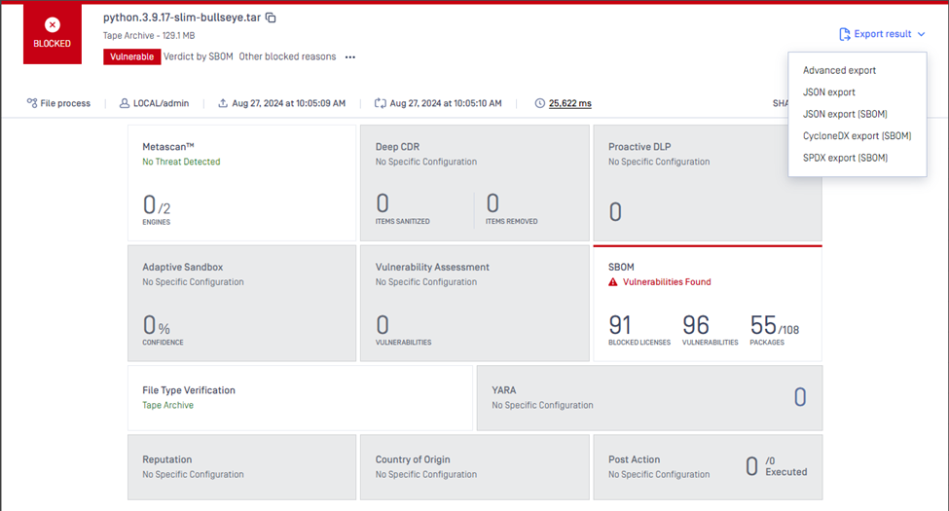Click the red BLOCKED status icon
This screenshot has height=511, width=949.
click(x=53, y=26)
